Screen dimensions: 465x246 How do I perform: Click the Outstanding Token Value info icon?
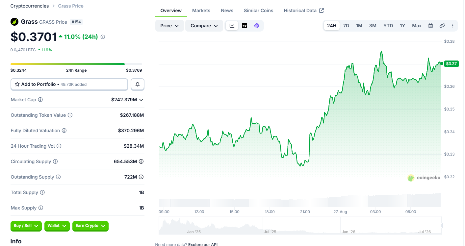click(x=70, y=115)
